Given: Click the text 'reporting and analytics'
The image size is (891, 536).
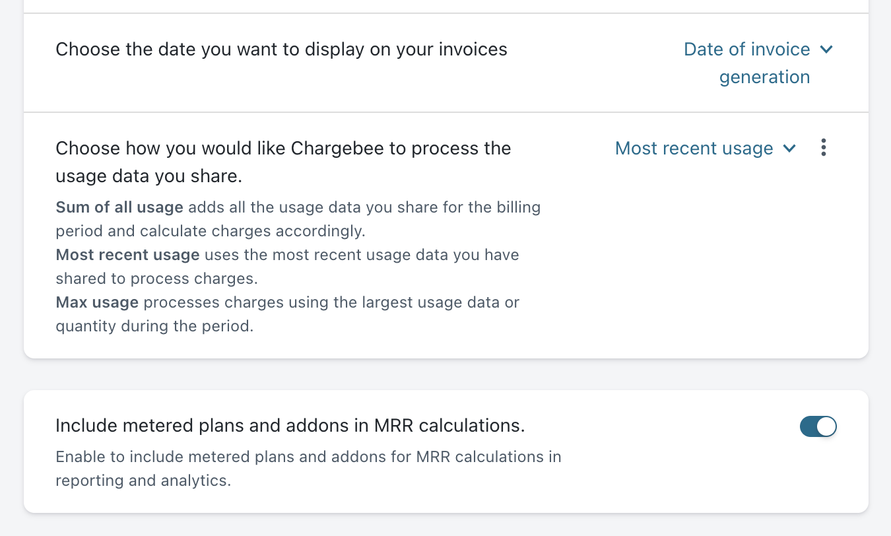Looking at the screenshot, I should (143, 481).
